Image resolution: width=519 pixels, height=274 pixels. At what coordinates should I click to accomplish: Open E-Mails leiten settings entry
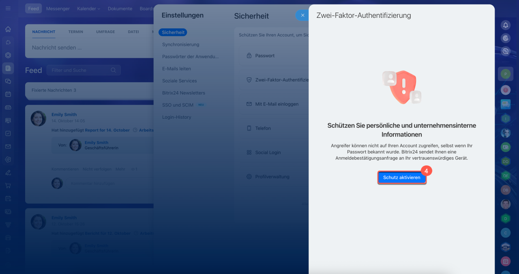[x=176, y=69]
